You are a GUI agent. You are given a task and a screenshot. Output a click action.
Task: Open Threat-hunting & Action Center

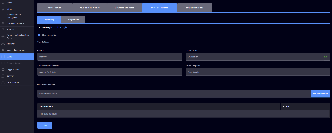[x=17, y=37]
